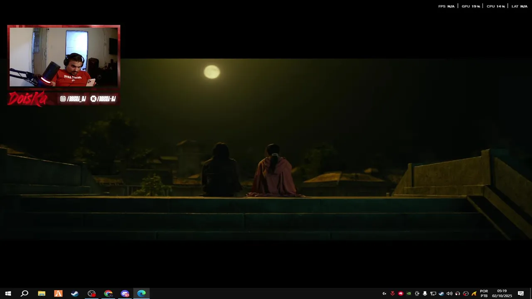The image size is (532, 299).
Task: Click the FPS N/A overlay readout
Action: (x=446, y=6)
